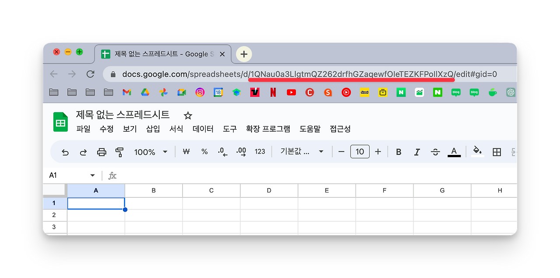
Task: Click the browser address bar URL
Action: click(310, 74)
